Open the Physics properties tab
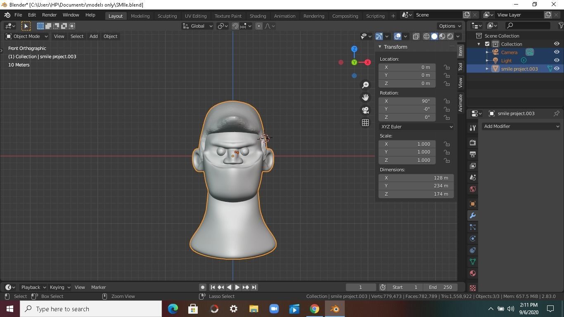The width and height of the screenshot is (564, 317). click(x=473, y=239)
